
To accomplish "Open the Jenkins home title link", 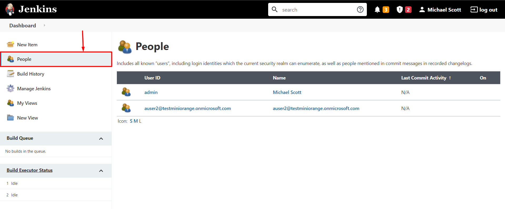I will pos(38,9).
